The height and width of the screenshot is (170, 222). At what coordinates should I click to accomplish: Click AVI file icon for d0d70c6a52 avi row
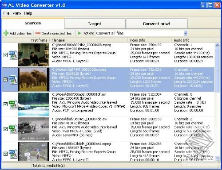click(13, 104)
